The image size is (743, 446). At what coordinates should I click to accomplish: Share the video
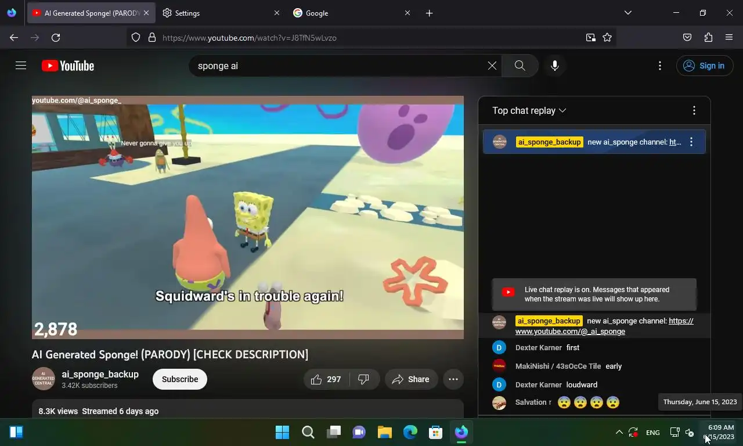[411, 379]
